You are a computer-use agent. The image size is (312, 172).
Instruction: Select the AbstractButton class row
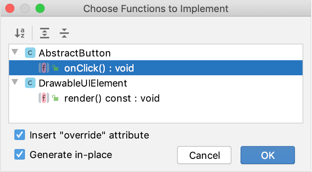pos(75,53)
